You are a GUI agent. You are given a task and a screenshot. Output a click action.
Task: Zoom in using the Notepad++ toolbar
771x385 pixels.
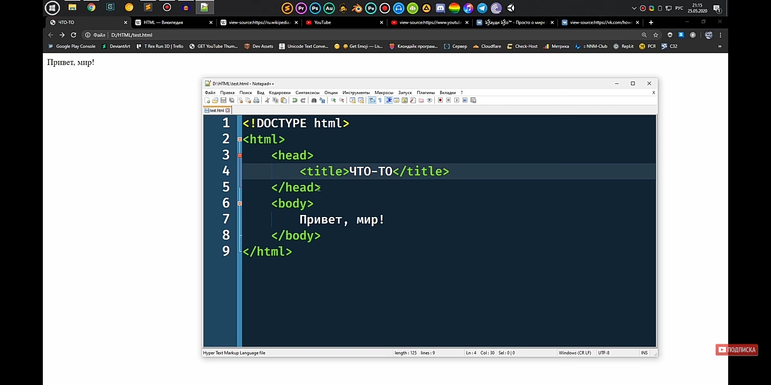(x=333, y=100)
